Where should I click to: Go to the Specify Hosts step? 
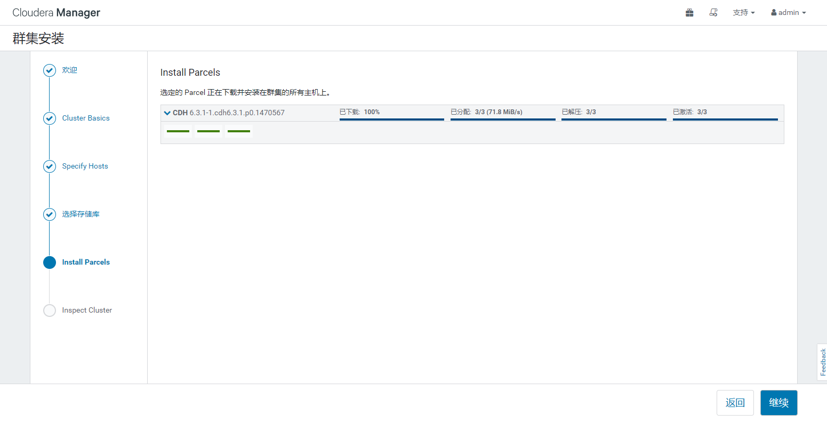pyautogui.click(x=85, y=166)
